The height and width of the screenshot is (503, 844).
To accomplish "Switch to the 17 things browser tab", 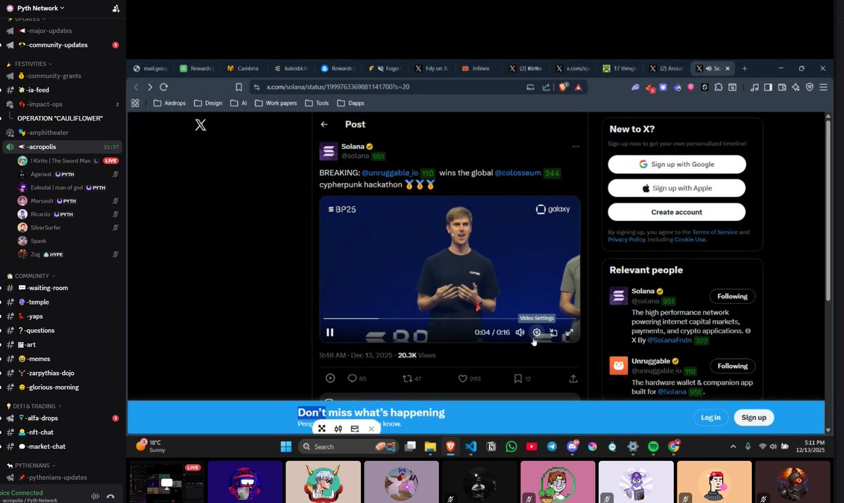I will pyautogui.click(x=619, y=68).
